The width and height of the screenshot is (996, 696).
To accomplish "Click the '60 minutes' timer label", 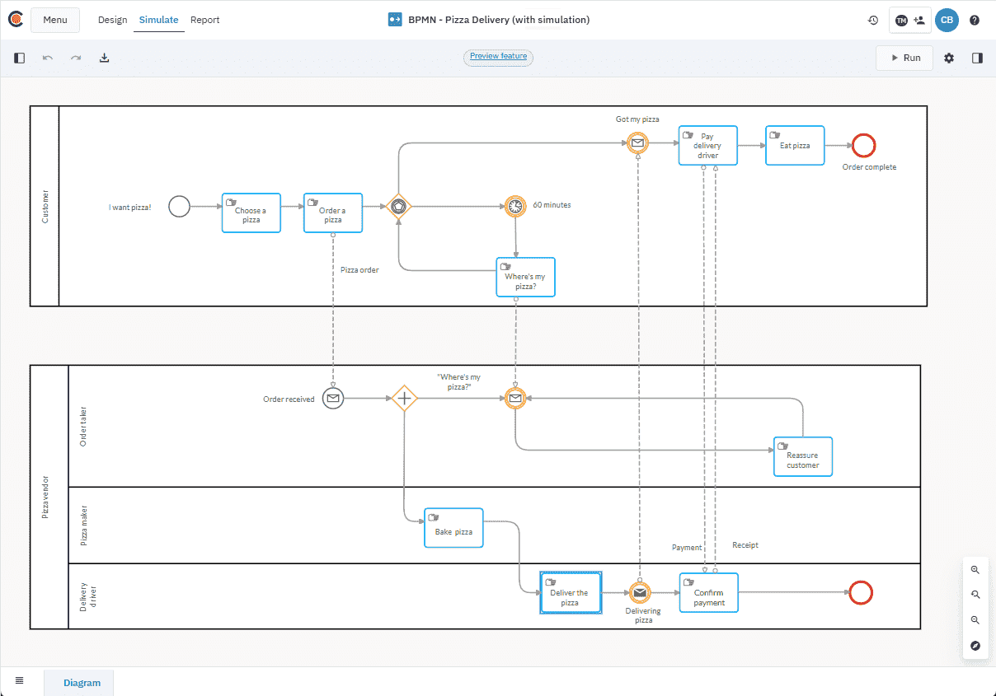I will (552, 205).
